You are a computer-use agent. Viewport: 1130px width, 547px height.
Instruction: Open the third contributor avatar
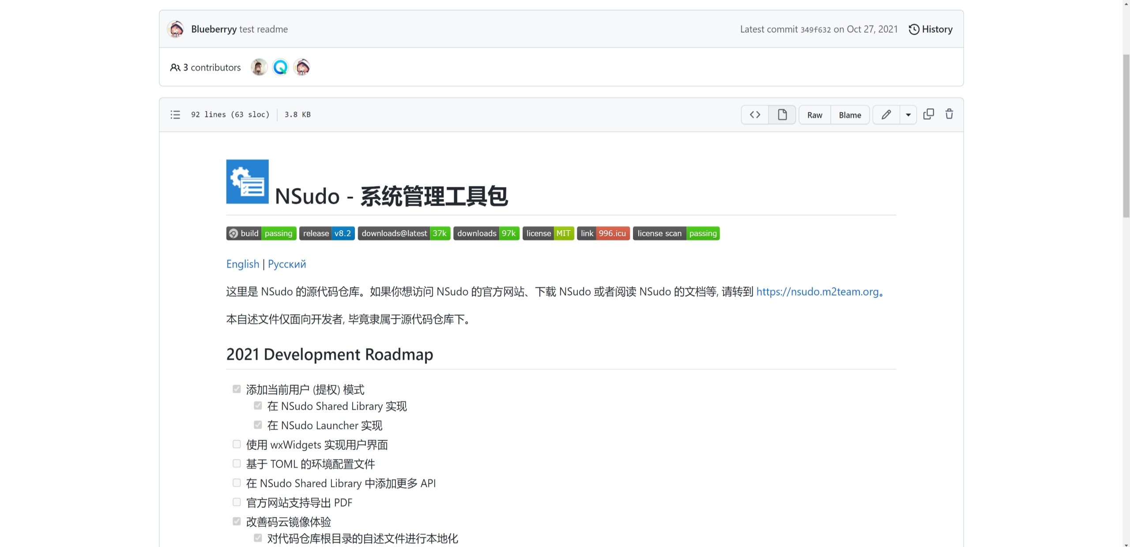click(302, 67)
